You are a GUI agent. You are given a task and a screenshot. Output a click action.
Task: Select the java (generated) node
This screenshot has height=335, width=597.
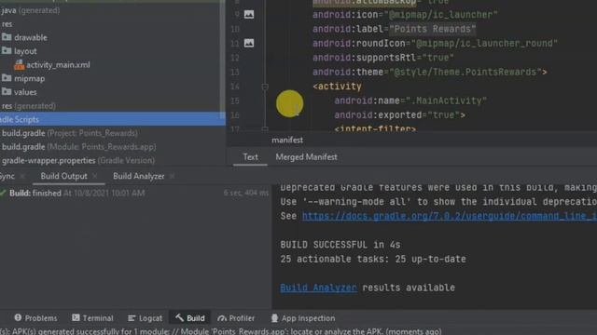click(x=31, y=10)
